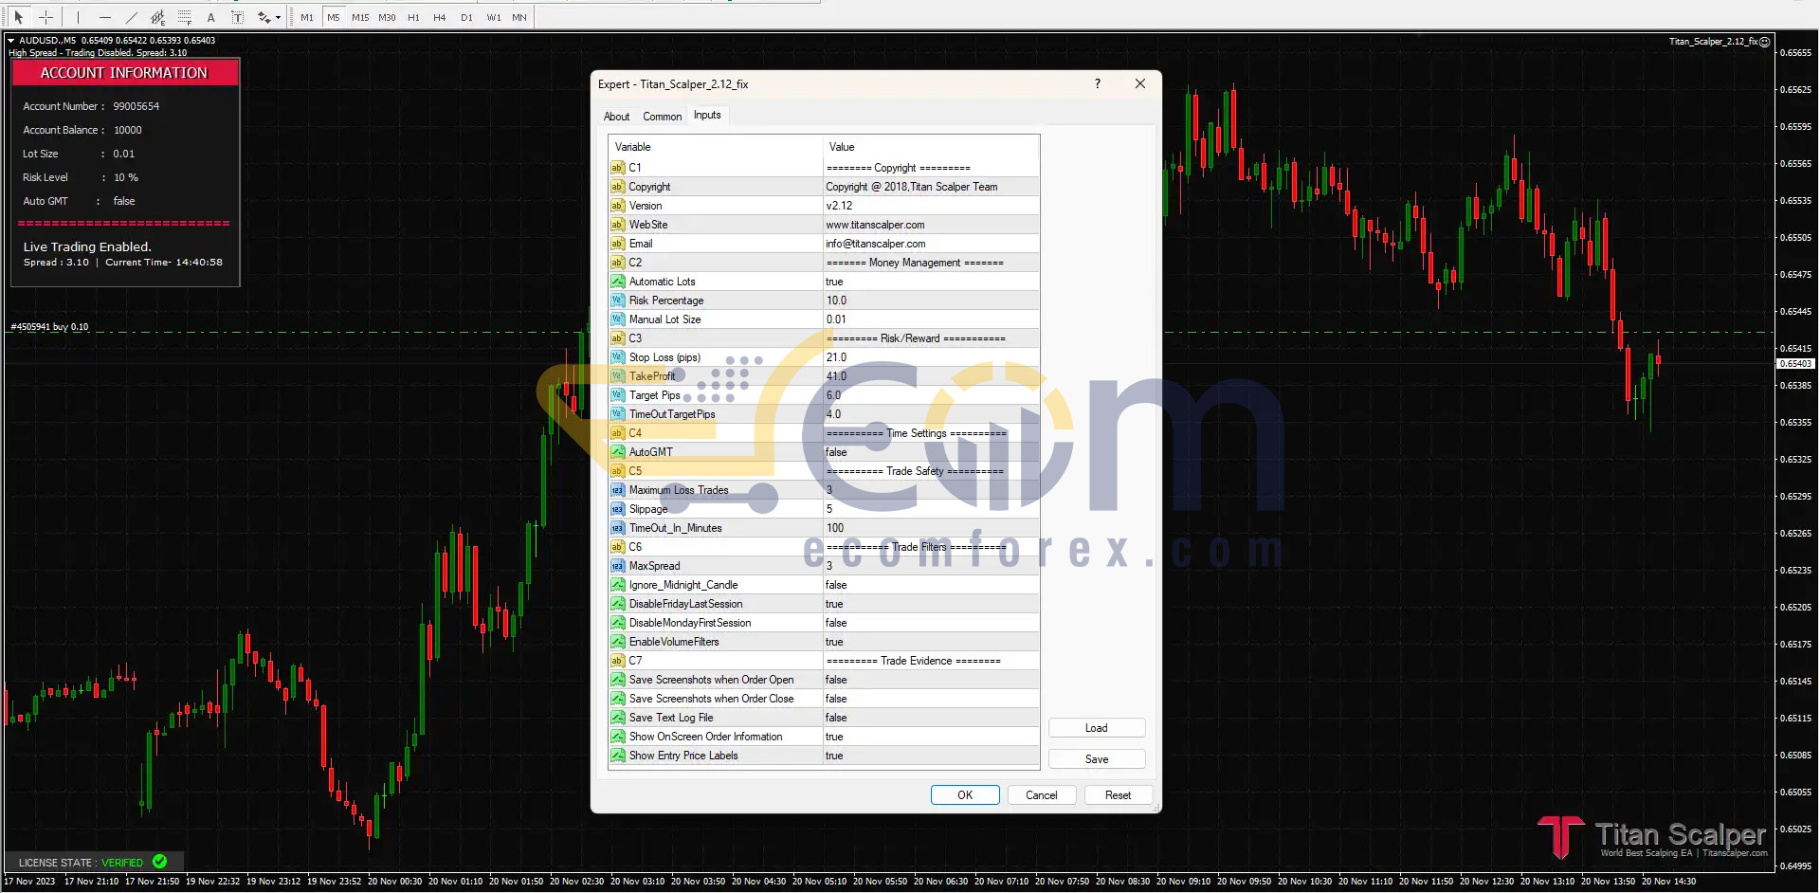
Task: Click the expert smiley icon on chart
Action: pyautogui.click(x=1764, y=42)
